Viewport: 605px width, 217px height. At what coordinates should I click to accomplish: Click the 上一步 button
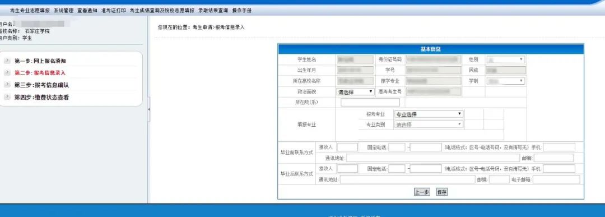click(x=422, y=192)
